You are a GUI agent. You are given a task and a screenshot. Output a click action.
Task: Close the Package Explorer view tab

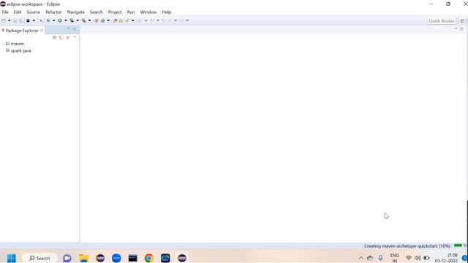[x=42, y=30]
